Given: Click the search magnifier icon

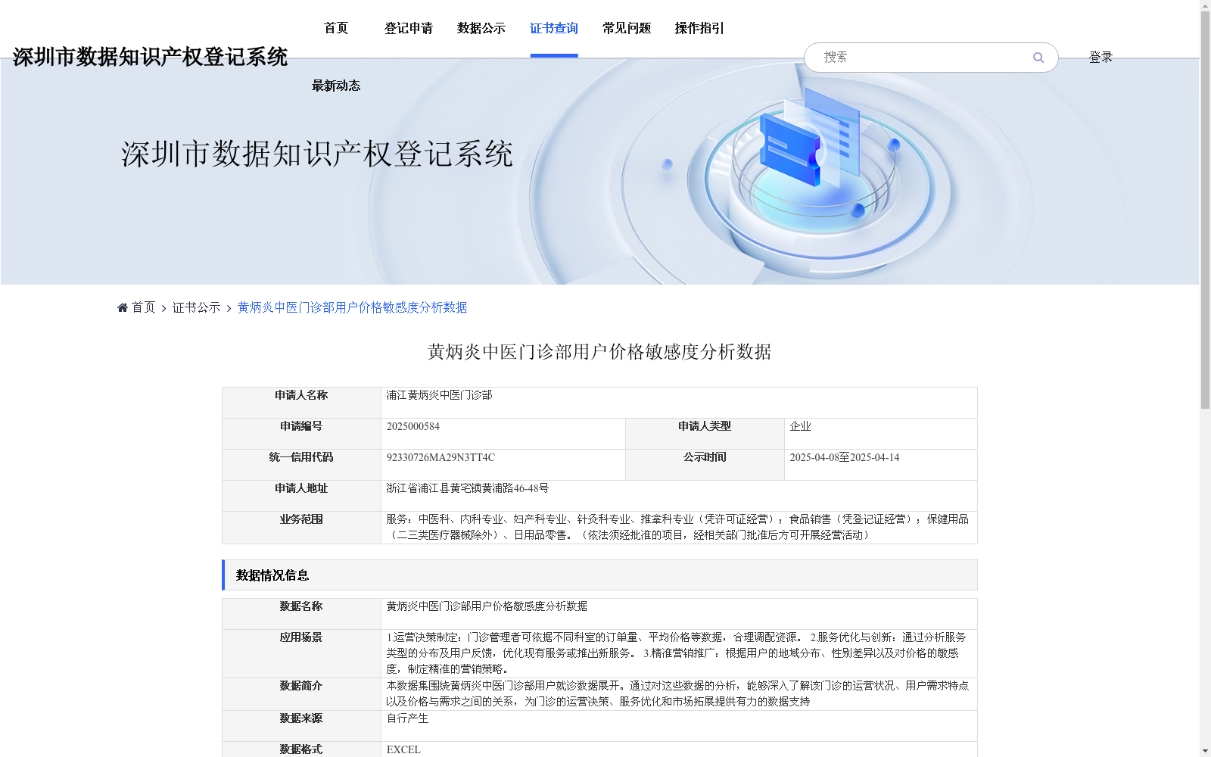Looking at the screenshot, I should click(x=1038, y=58).
